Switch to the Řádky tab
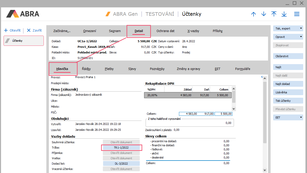This screenshot has width=307, height=173. coord(86,69)
